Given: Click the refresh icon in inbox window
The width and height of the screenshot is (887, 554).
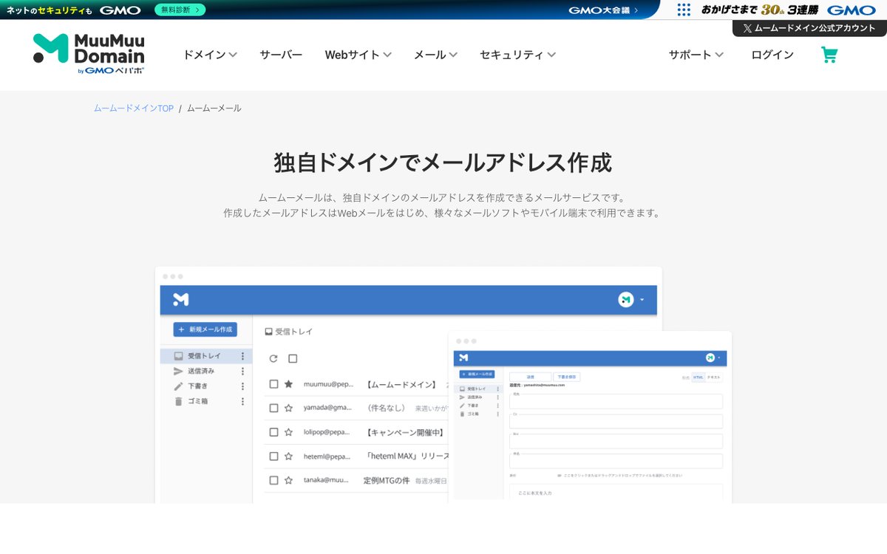Looking at the screenshot, I should point(273,358).
